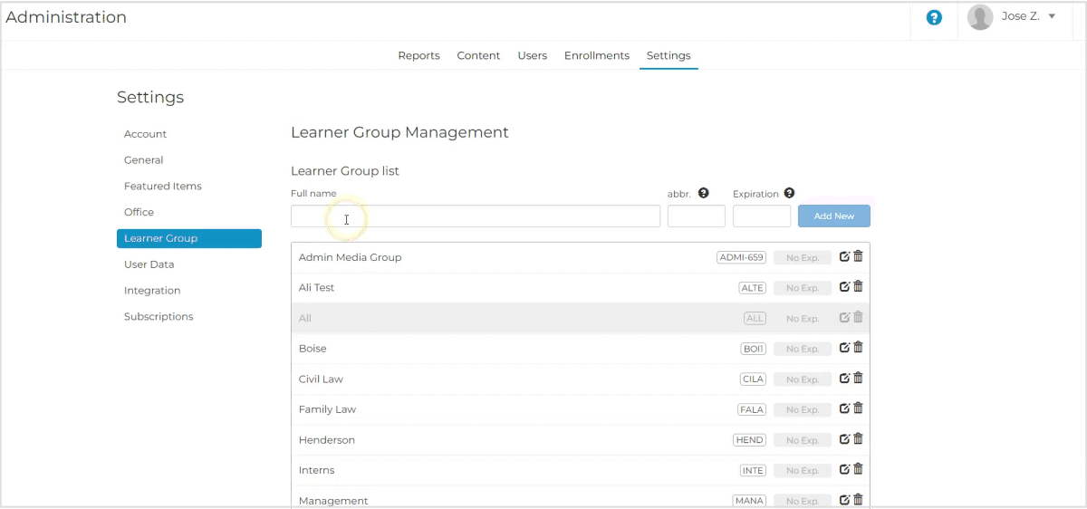Edit the Management group

(x=844, y=500)
